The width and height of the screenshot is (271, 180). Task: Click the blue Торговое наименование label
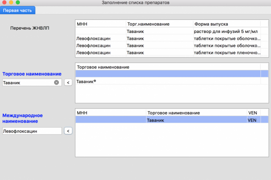click(x=32, y=74)
